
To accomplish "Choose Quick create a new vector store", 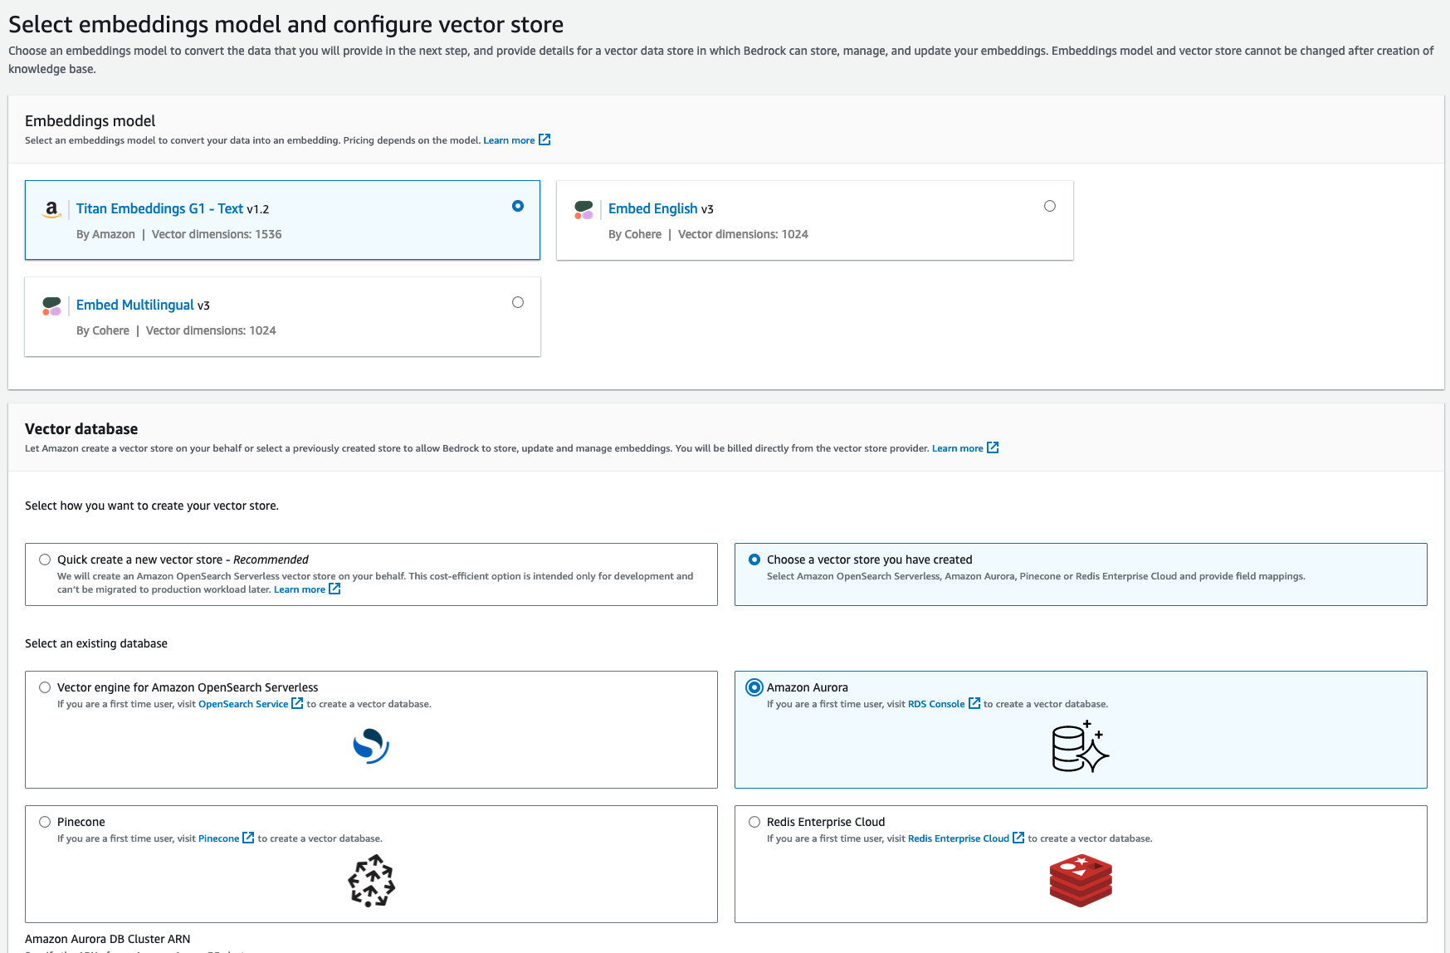I will [45, 560].
